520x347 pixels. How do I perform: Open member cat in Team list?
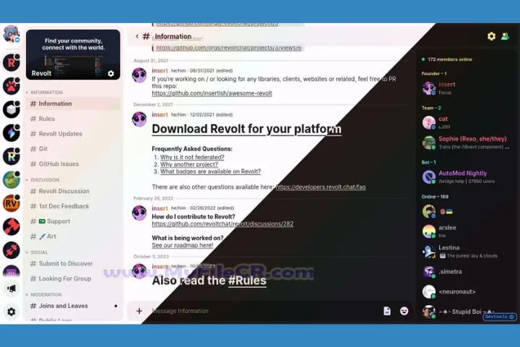coord(466,122)
